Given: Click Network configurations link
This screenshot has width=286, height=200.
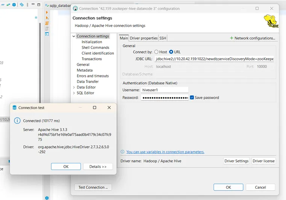Looking at the screenshot, I should (x=255, y=38).
